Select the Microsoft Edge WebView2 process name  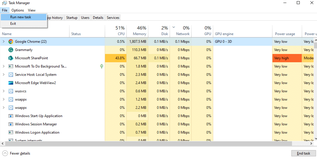pos(35,83)
